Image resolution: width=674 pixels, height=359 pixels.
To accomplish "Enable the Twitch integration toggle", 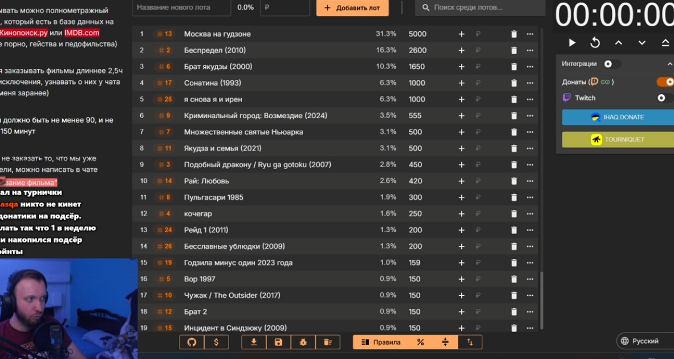I will point(664,98).
